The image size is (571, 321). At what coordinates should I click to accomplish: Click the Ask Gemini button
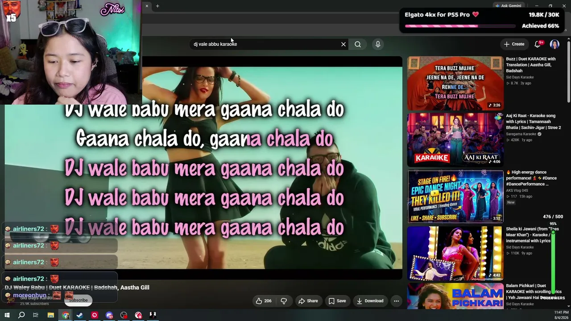pyautogui.click(x=508, y=6)
